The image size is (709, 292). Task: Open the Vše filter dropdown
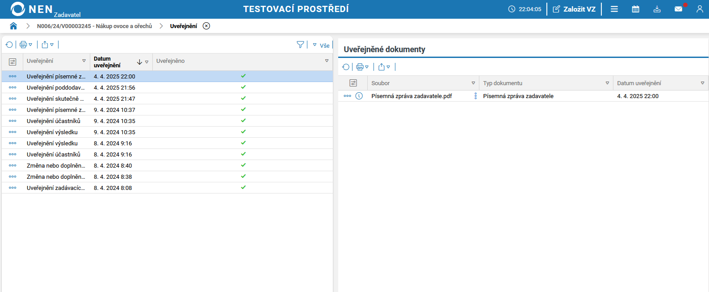(321, 45)
